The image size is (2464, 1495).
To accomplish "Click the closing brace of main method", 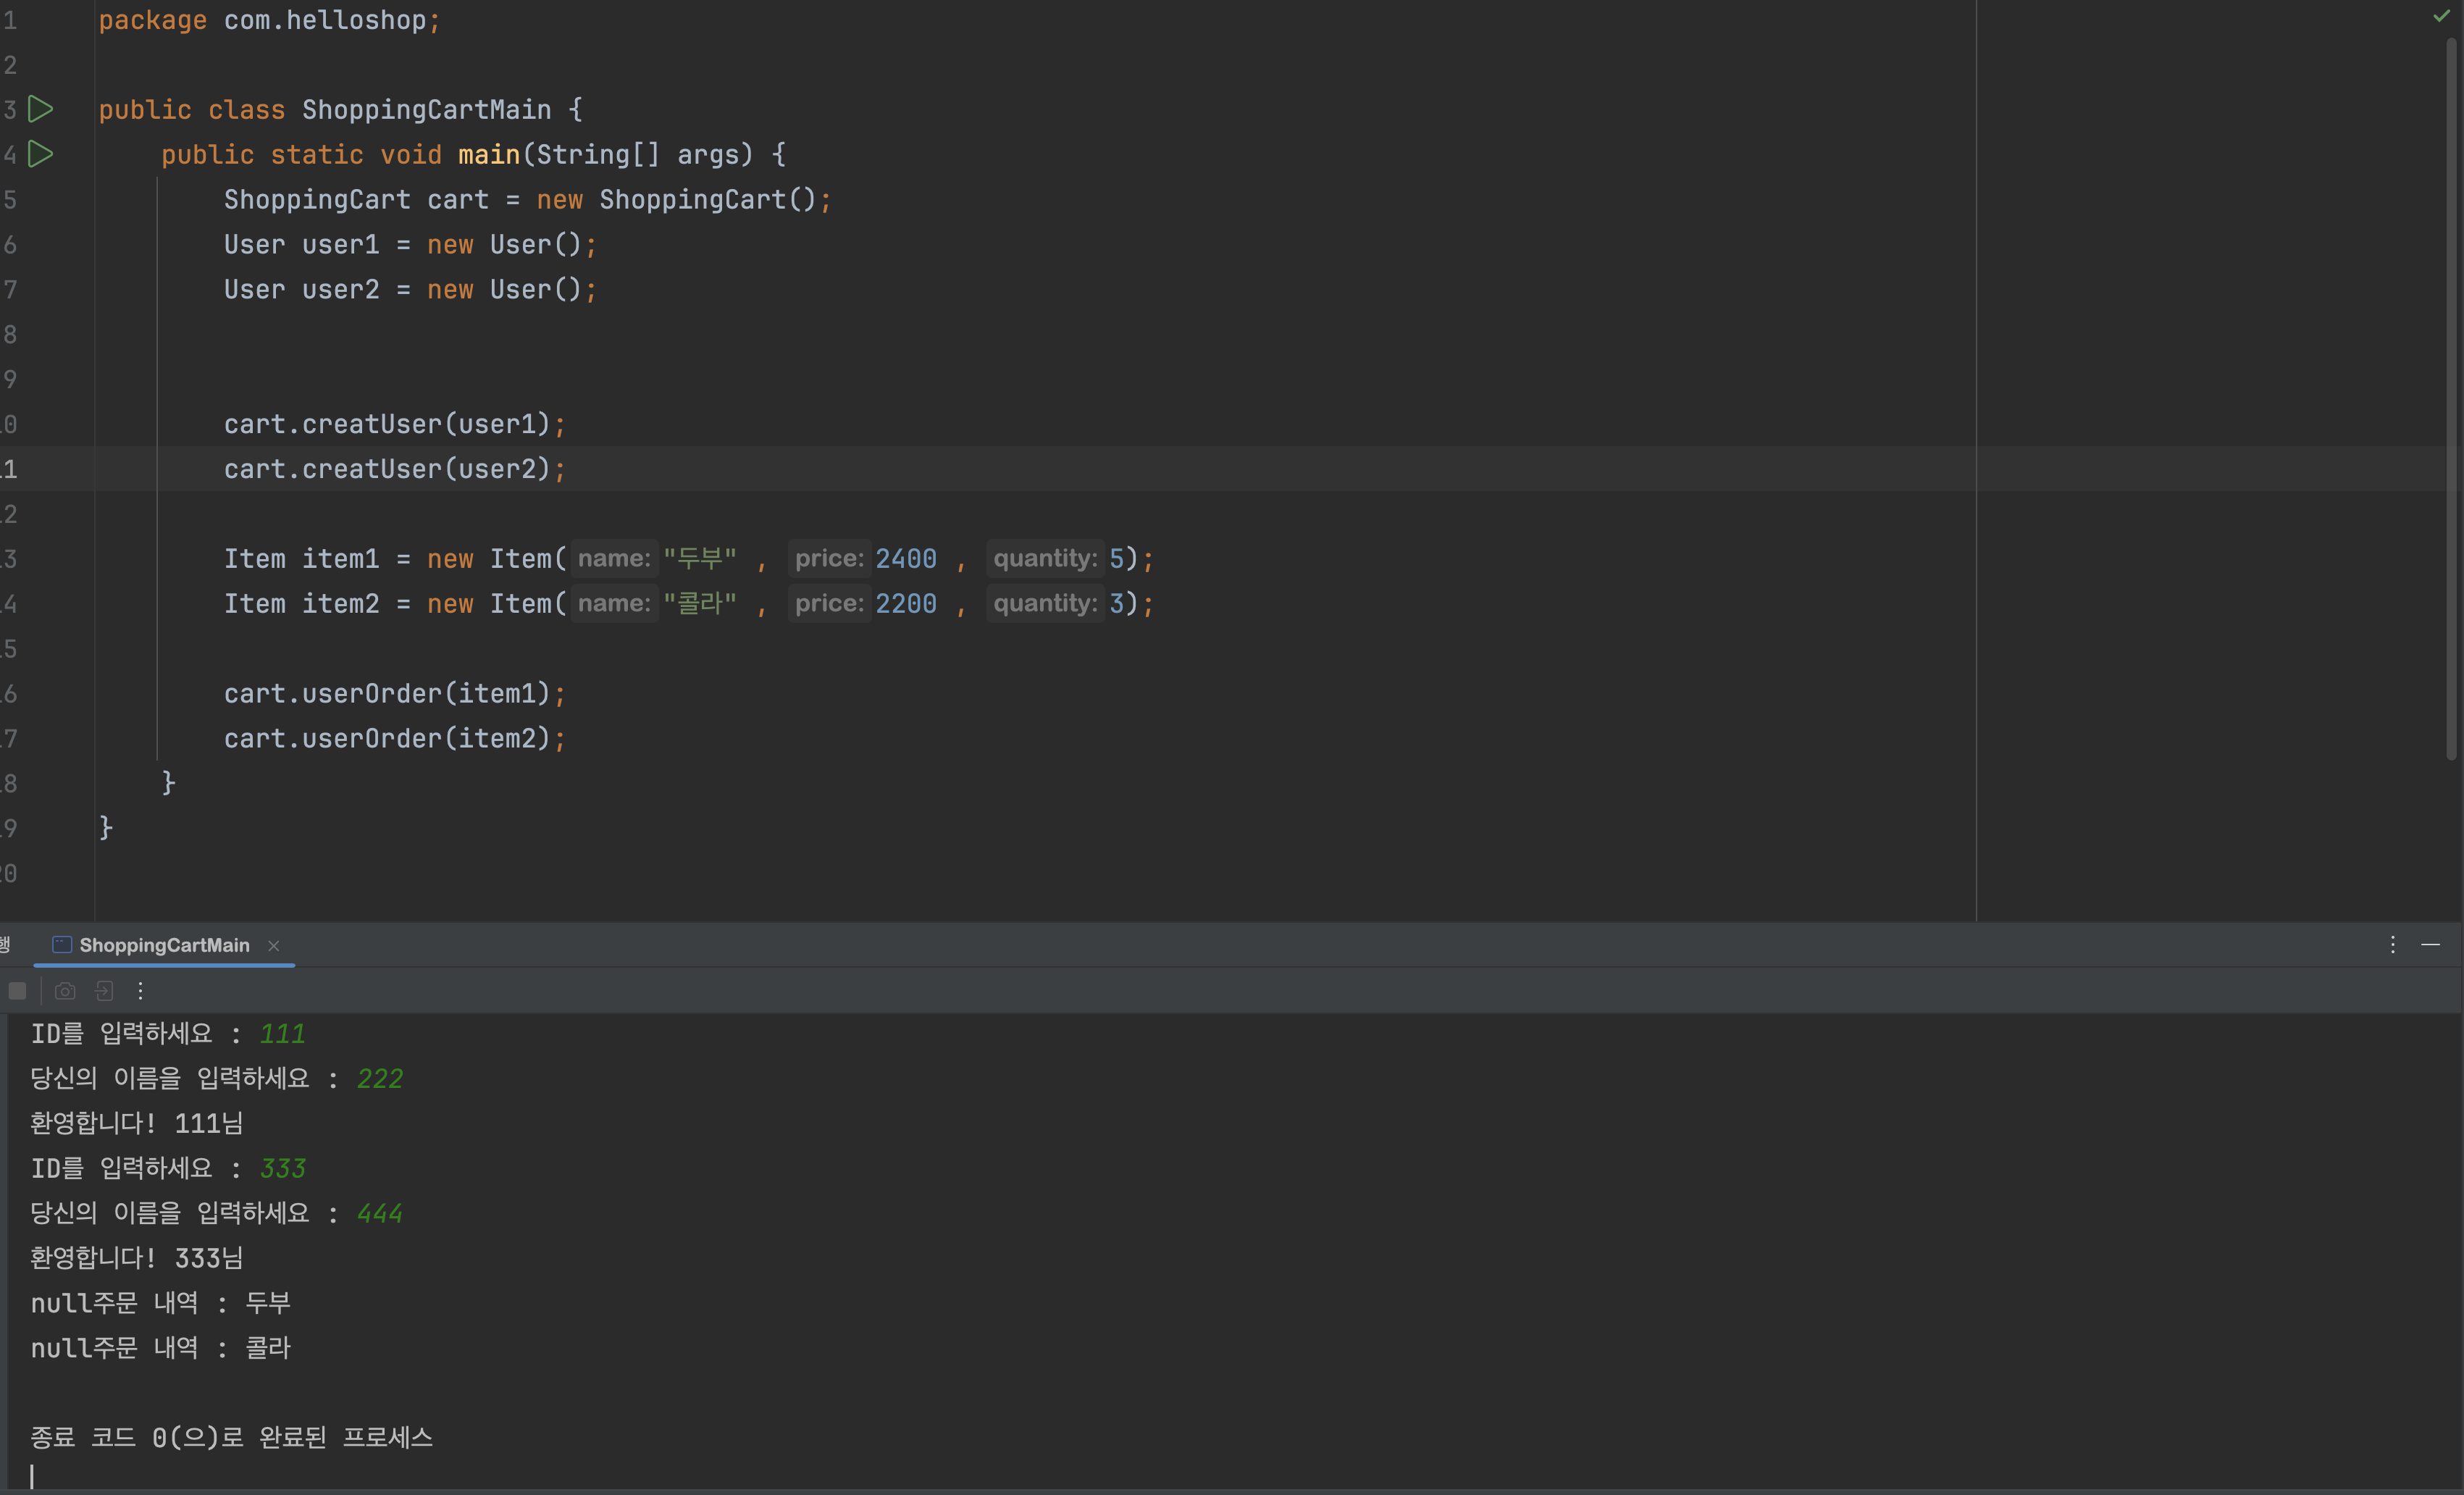I will [x=168, y=783].
